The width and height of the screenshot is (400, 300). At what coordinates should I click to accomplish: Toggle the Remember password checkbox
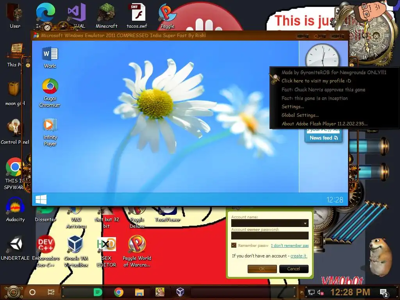click(x=234, y=245)
